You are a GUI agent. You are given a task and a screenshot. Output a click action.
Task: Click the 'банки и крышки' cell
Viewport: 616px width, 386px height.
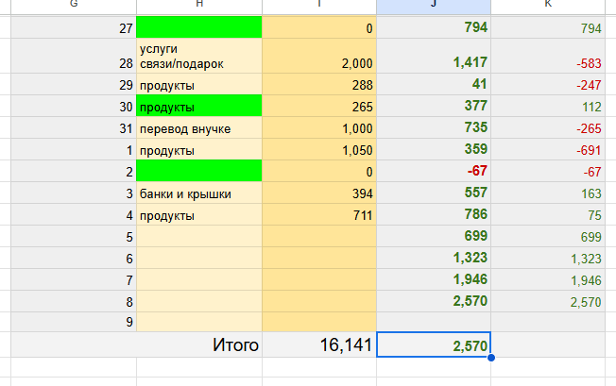(x=199, y=193)
